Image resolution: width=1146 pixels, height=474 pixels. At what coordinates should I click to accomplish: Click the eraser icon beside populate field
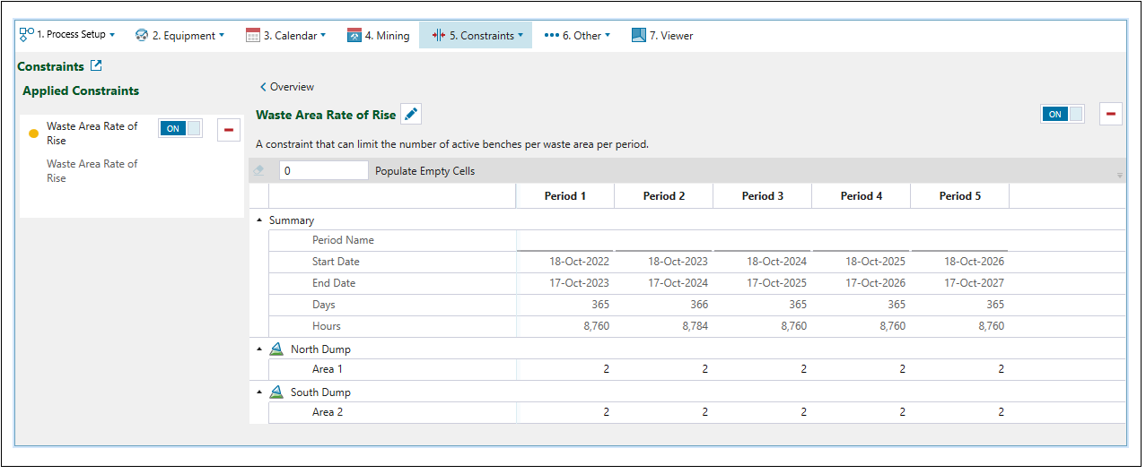tap(259, 170)
